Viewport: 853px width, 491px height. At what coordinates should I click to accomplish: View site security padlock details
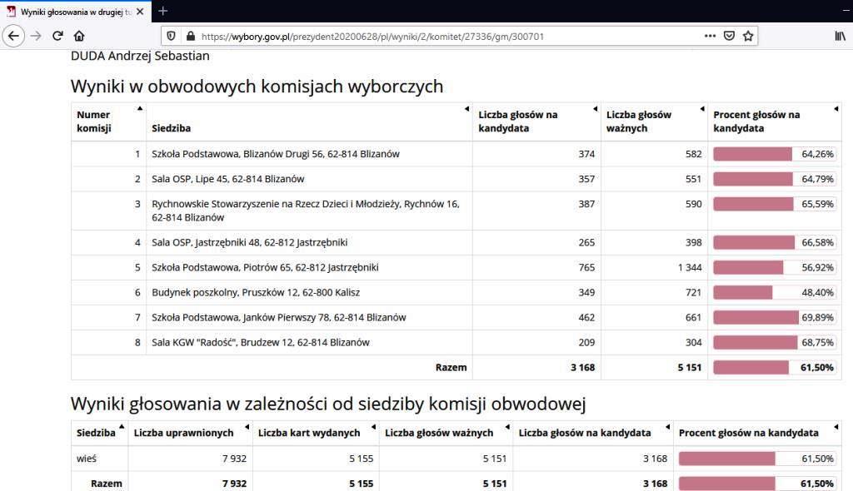[x=191, y=37]
